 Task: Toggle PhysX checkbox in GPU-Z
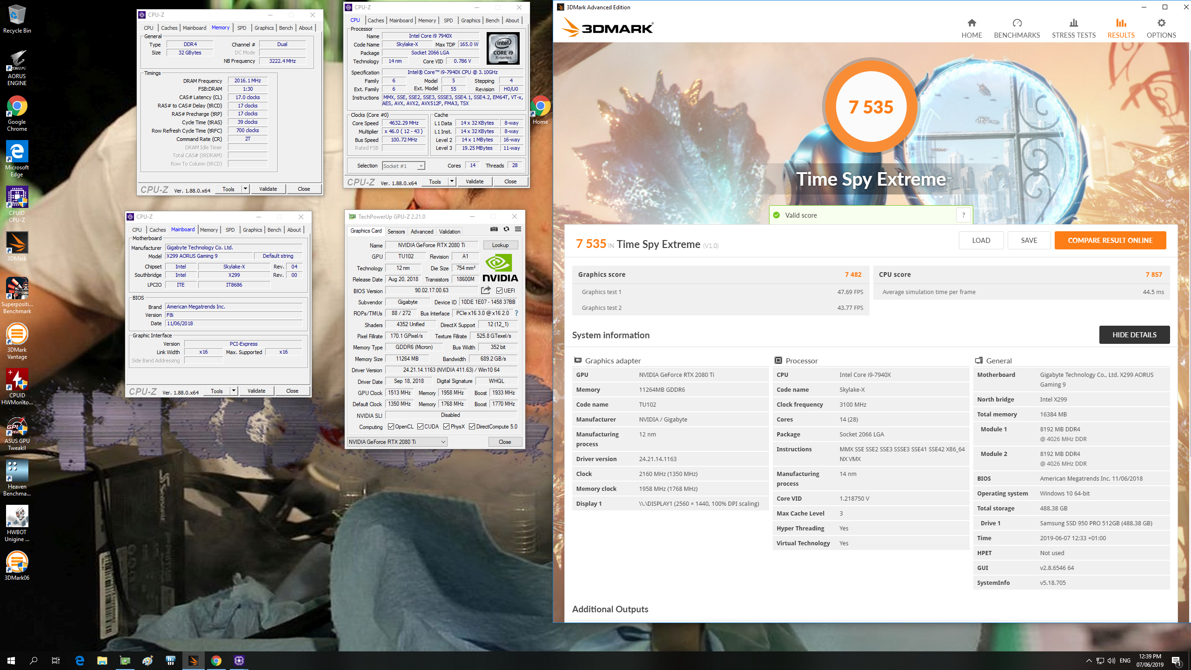point(447,427)
